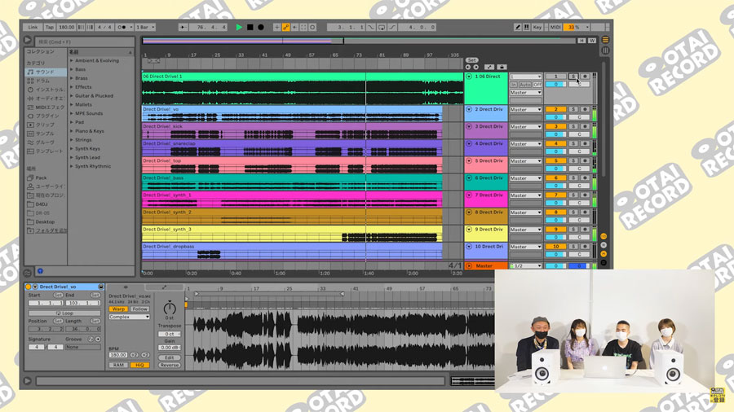
Task: Toggle track 2 activator button
Action: click(555, 109)
